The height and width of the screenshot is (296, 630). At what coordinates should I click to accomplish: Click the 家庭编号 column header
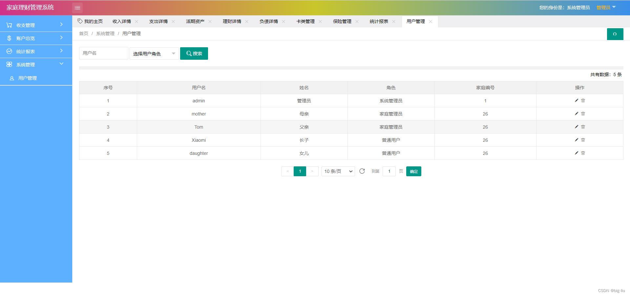coord(485,88)
